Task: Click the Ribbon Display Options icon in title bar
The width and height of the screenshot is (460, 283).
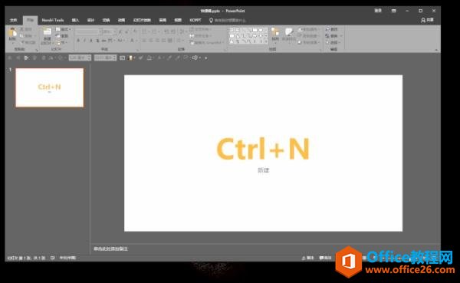Action: 394,11
